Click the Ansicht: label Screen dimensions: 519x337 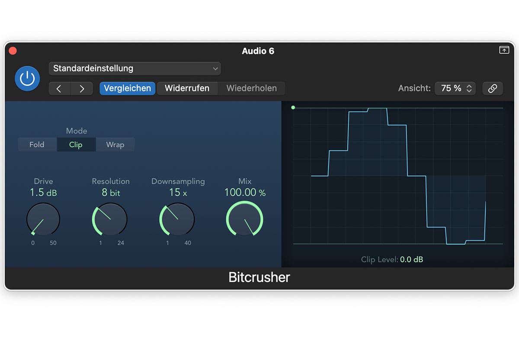(414, 88)
